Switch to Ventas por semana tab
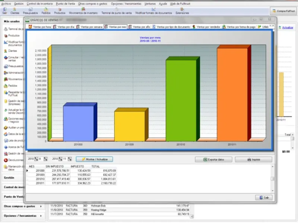 [89, 27]
